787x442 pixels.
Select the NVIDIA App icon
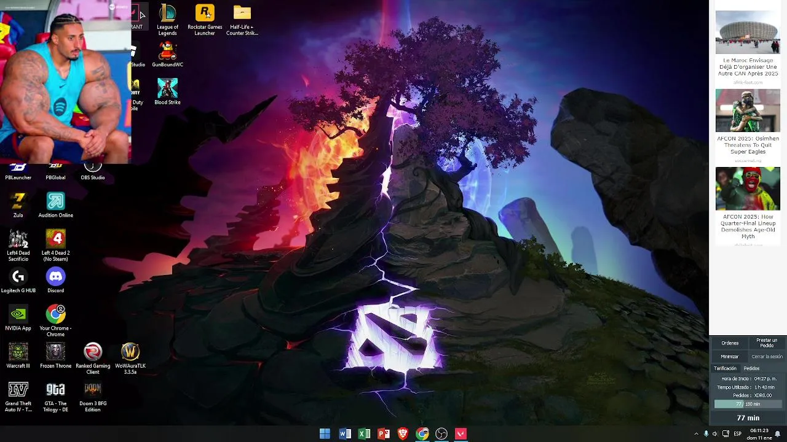click(18, 318)
